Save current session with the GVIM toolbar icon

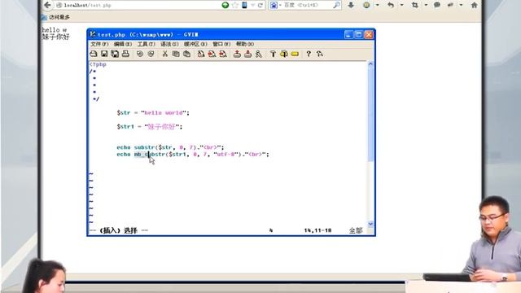click(247, 54)
